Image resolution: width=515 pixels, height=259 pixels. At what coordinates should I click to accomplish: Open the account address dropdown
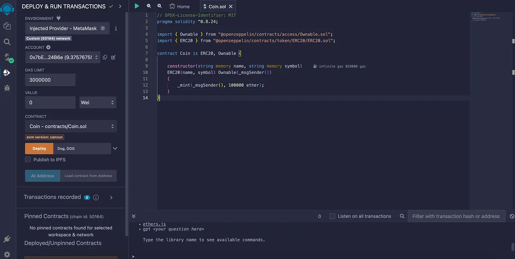click(63, 57)
